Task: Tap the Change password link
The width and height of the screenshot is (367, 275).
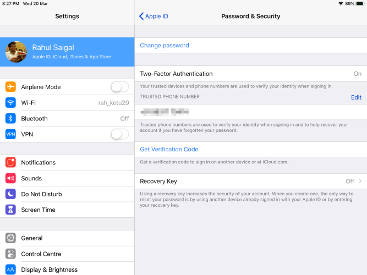Action: 165,46
